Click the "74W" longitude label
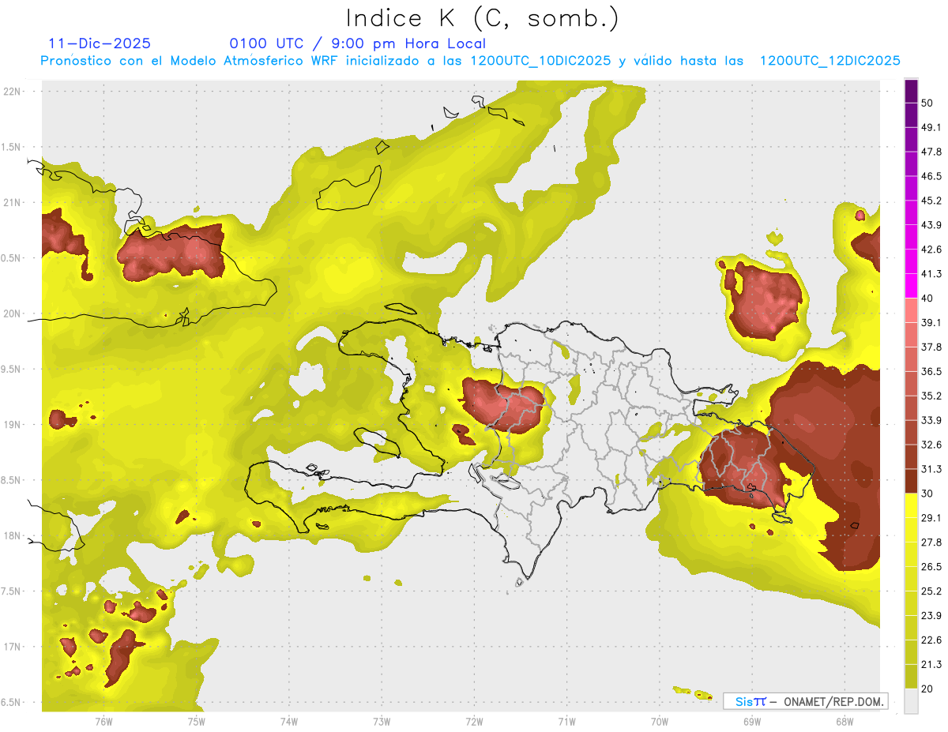 289,722
